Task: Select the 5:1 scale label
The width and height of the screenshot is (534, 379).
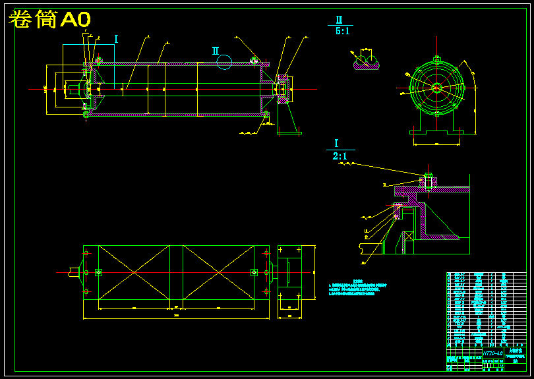Action: pyautogui.click(x=342, y=31)
